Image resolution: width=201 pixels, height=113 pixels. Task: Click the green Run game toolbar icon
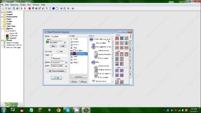(x=22, y=8)
